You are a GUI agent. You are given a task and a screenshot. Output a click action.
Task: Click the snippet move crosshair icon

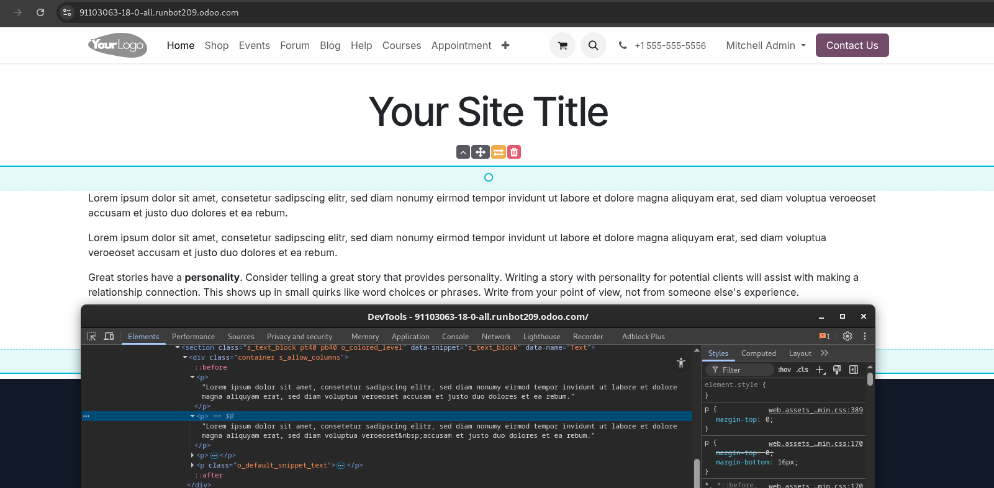click(480, 152)
